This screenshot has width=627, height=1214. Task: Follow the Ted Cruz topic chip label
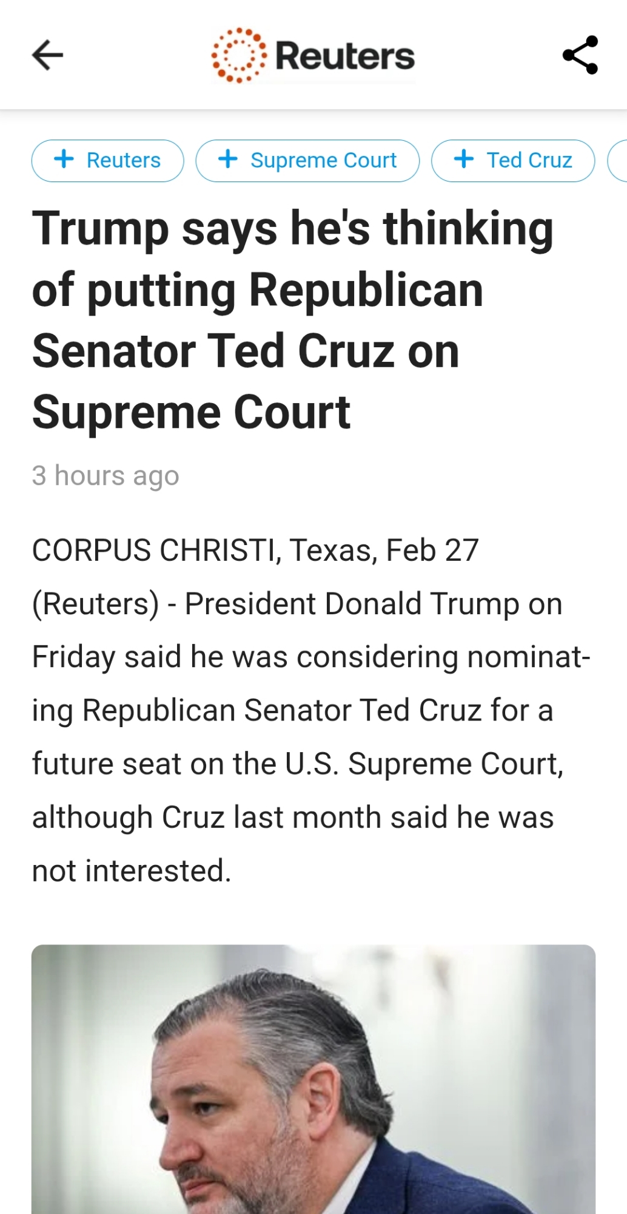pyautogui.click(x=529, y=160)
